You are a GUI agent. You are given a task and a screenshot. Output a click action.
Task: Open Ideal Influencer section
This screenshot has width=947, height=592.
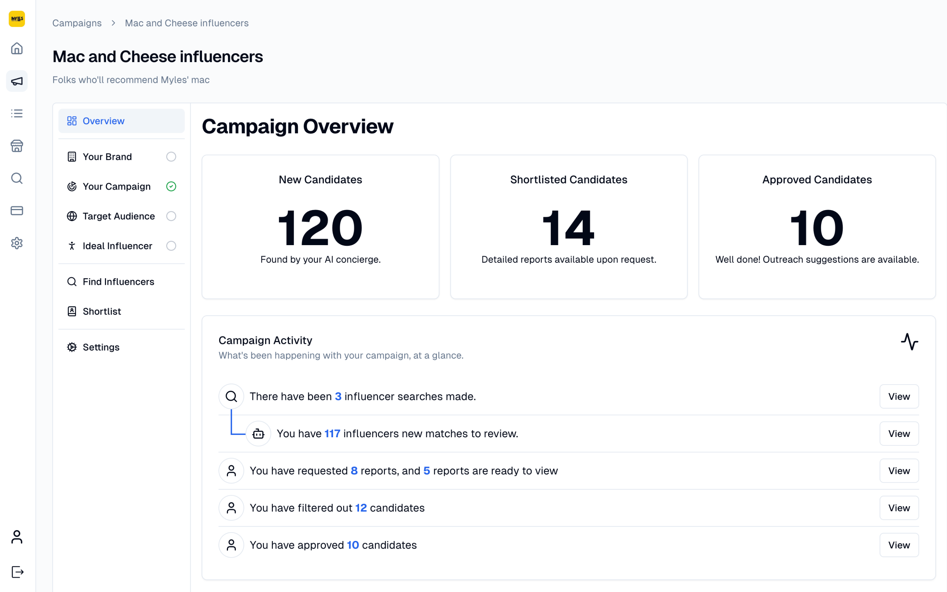pyautogui.click(x=121, y=246)
